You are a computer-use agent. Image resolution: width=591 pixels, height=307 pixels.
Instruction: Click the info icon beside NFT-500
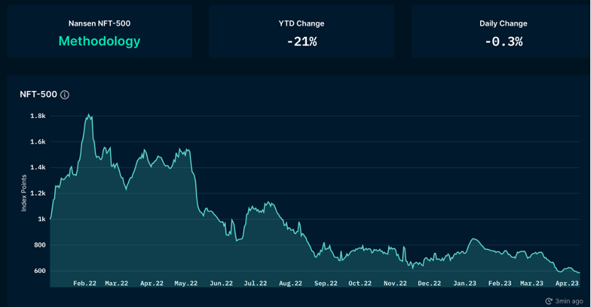click(65, 95)
